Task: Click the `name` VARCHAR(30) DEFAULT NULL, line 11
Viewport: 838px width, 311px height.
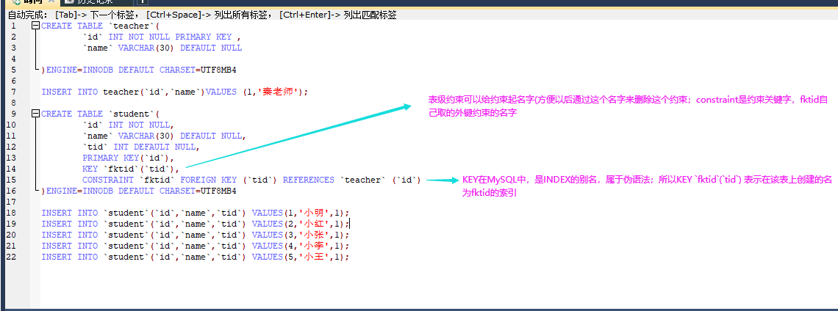Action: coord(164,136)
